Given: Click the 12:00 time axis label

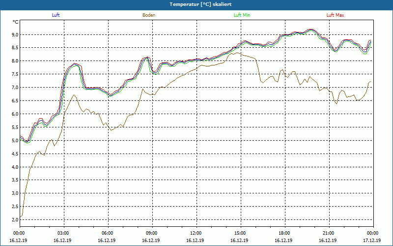Looking at the screenshot, I should pos(196,233).
